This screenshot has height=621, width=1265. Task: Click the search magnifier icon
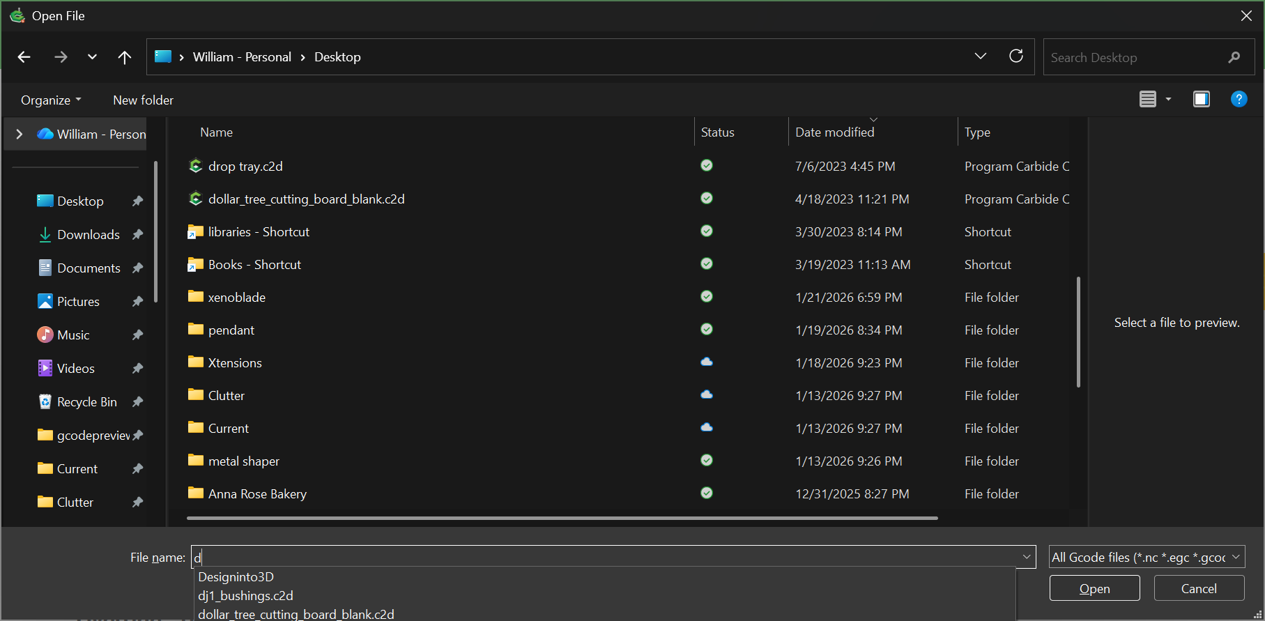click(1234, 57)
